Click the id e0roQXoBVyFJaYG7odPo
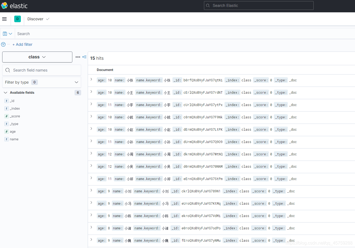Viewport: 355px width, 248px height. 201,228
